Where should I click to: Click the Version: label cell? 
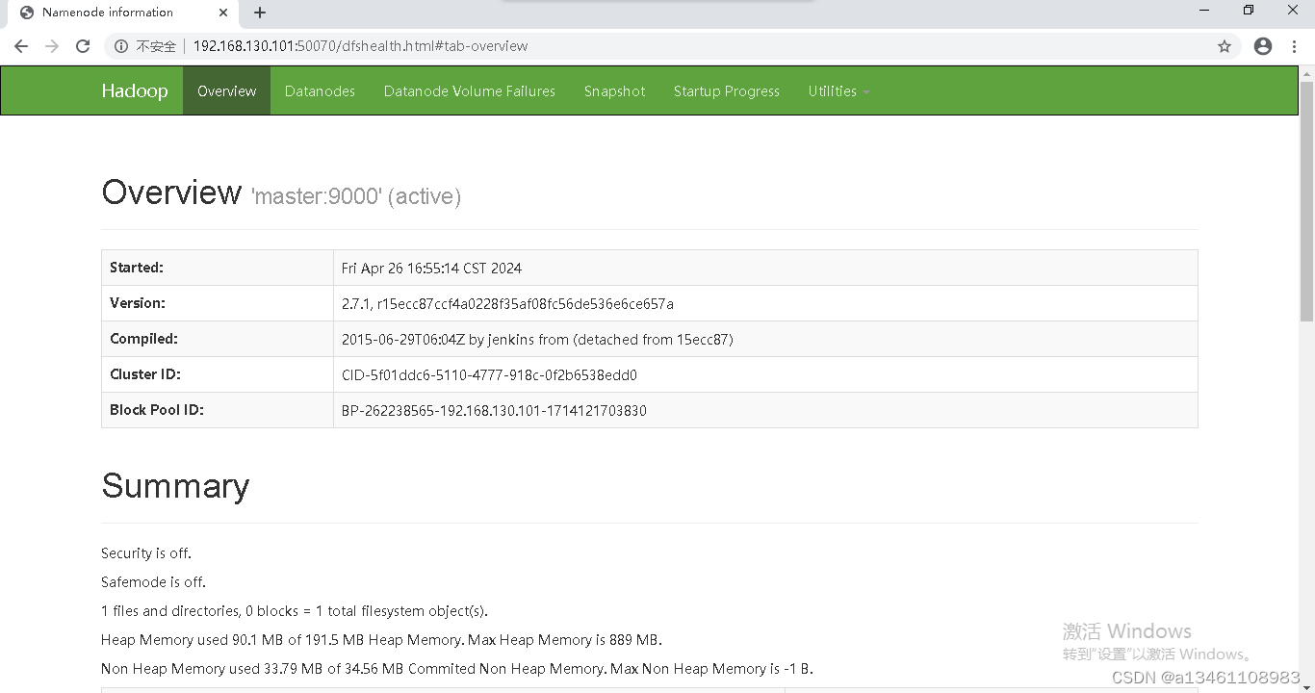point(218,303)
